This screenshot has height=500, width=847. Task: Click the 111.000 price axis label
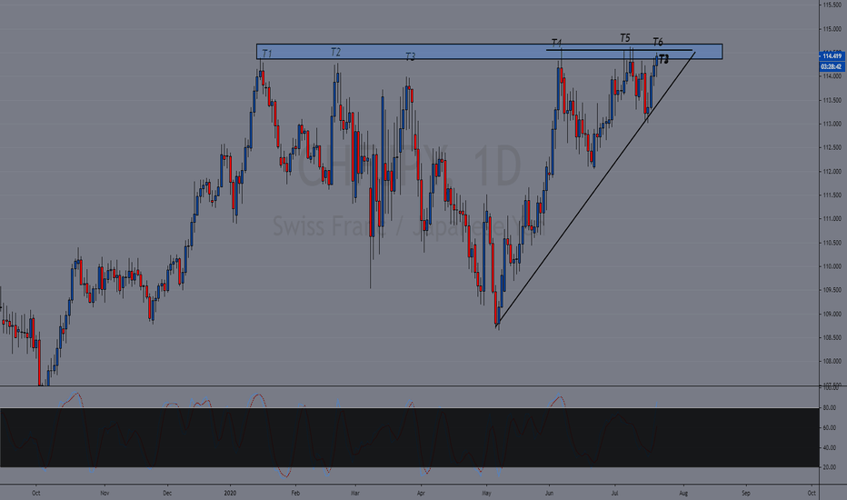point(832,219)
